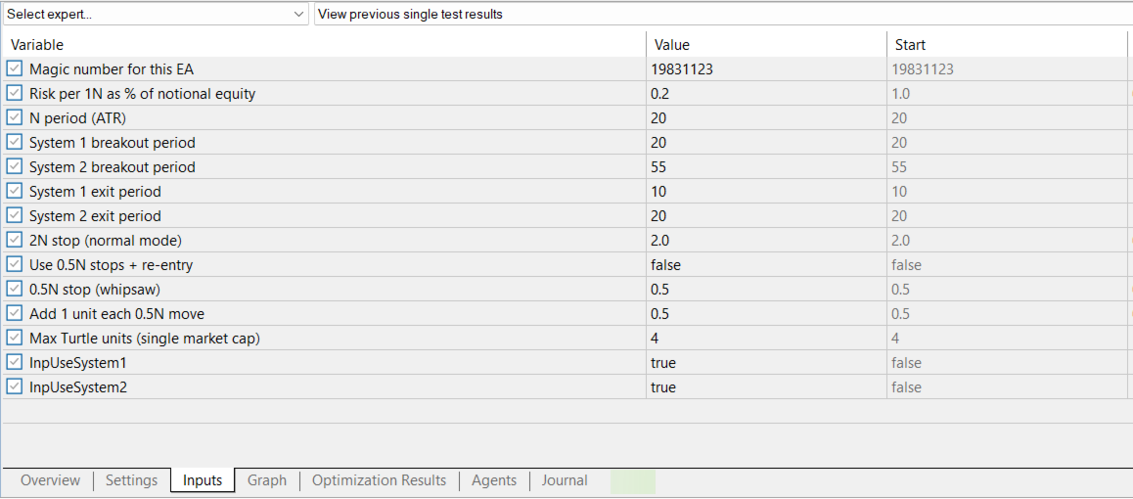Switch to the Overview tab

pos(50,480)
